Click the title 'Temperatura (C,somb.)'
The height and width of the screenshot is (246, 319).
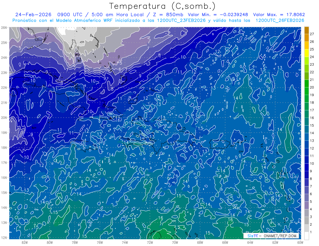[162, 6]
